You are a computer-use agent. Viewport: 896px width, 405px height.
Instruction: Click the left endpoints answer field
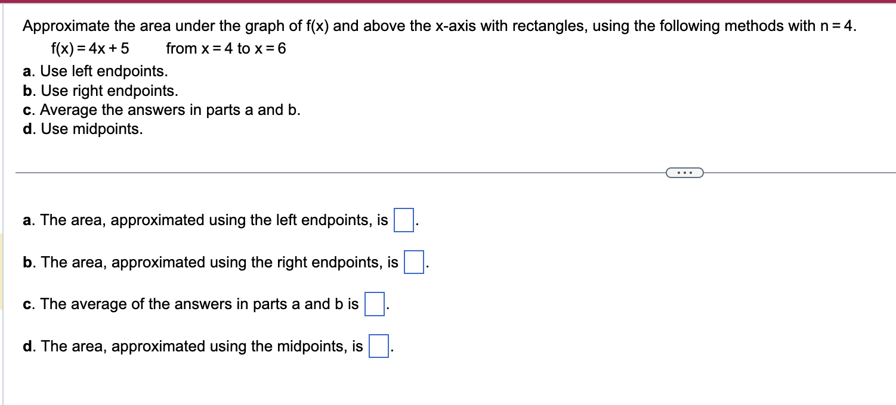[403, 219]
